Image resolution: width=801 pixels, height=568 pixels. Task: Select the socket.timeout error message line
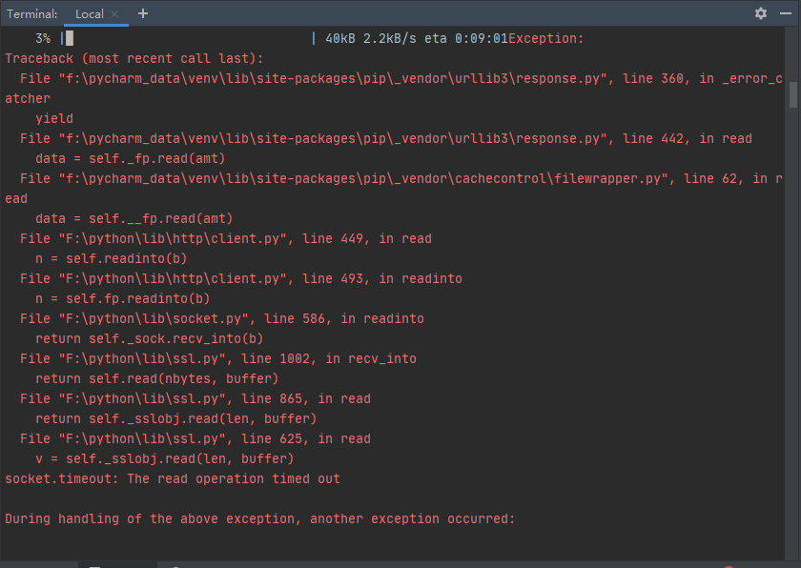167,478
